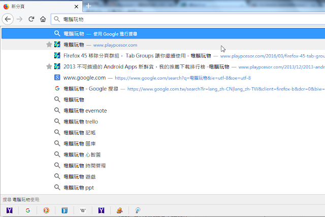Open a new tab with plus button
Screen dimensions: 325x217
88,6
